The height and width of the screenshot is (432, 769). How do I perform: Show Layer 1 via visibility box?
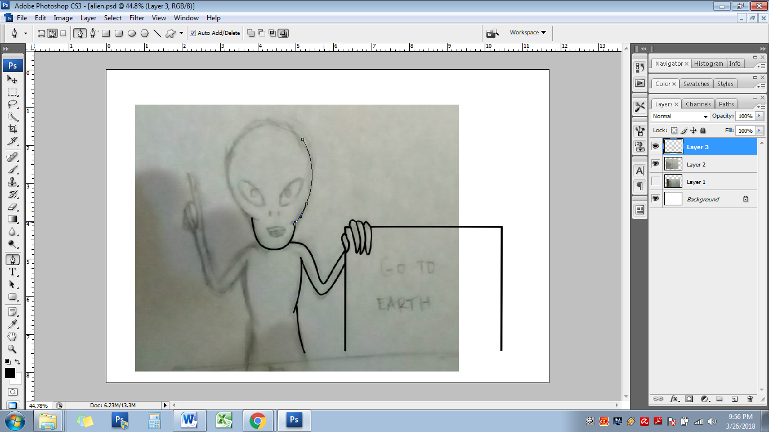tap(655, 181)
